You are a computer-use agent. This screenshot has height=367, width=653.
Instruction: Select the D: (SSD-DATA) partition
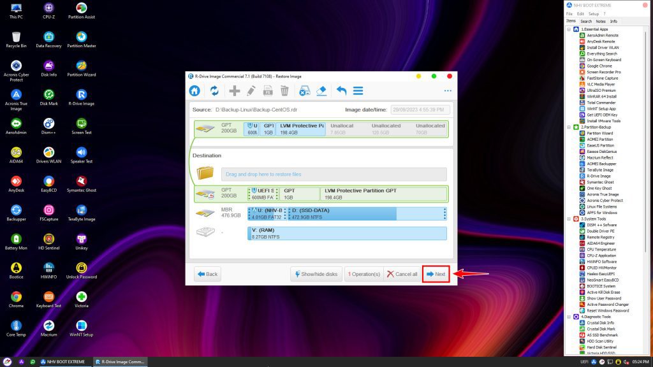coord(367,213)
